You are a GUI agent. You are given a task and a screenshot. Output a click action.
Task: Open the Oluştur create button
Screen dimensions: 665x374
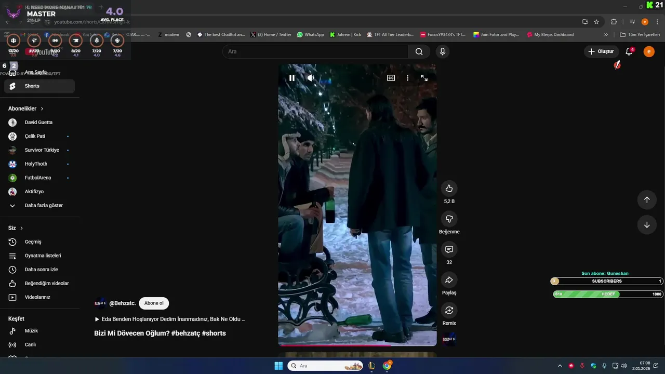pyautogui.click(x=601, y=51)
